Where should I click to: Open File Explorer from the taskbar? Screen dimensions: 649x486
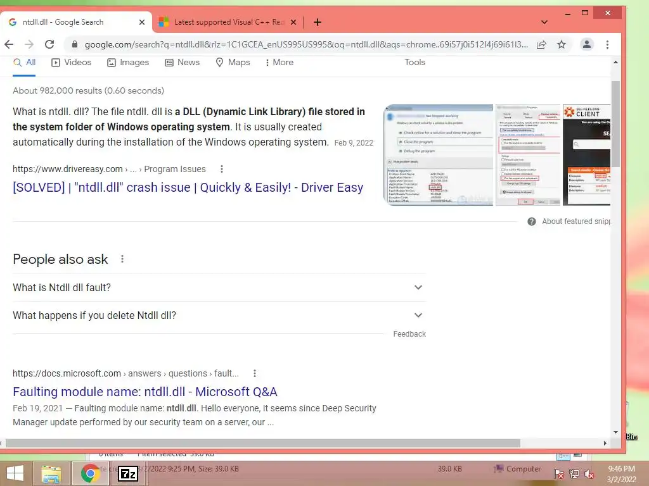pyautogui.click(x=51, y=473)
